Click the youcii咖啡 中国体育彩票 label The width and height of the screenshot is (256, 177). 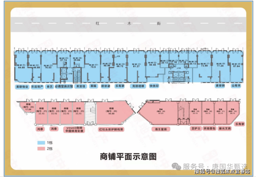pyautogui.click(x=74, y=130)
